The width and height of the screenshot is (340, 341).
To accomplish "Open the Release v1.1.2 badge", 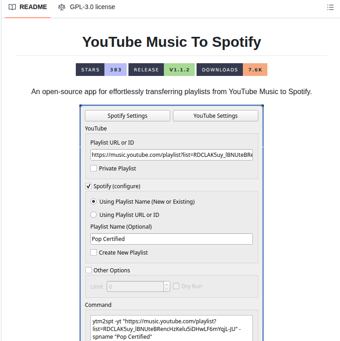I will 162,70.
